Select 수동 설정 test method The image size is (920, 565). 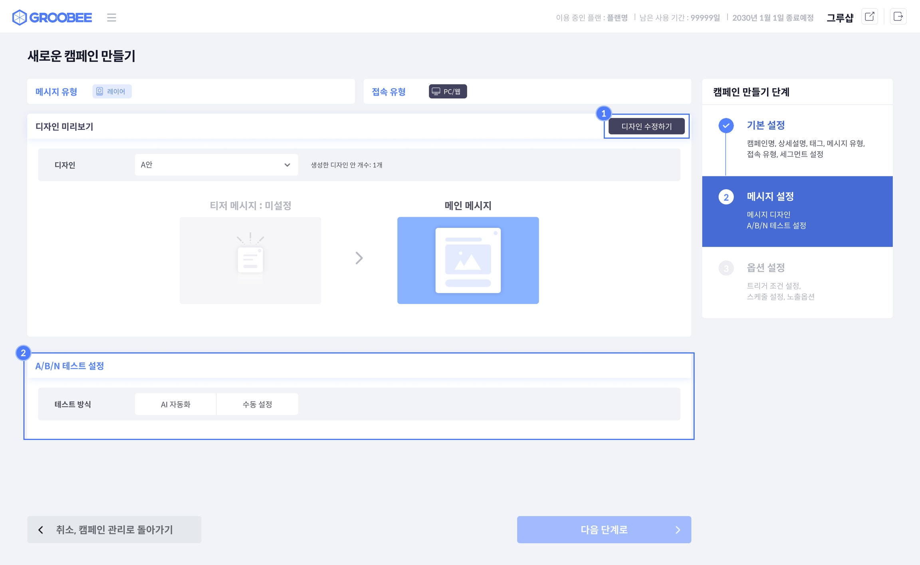[x=257, y=404]
